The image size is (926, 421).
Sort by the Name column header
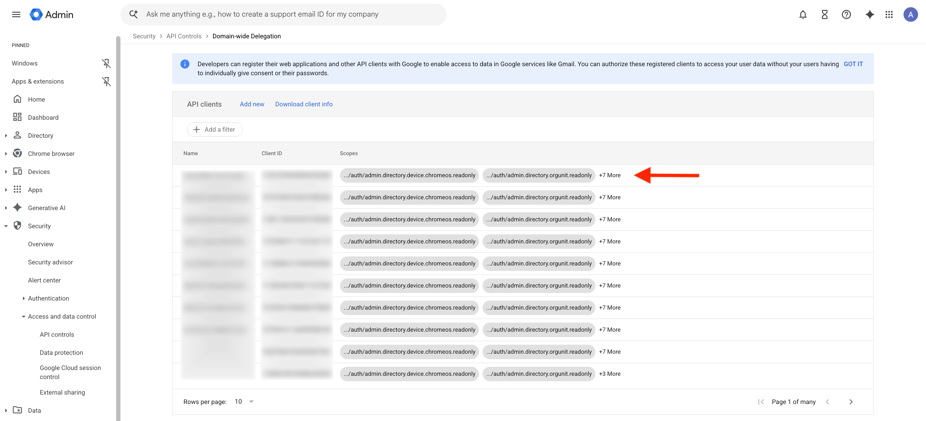pyautogui.click(x=190, y=153)
